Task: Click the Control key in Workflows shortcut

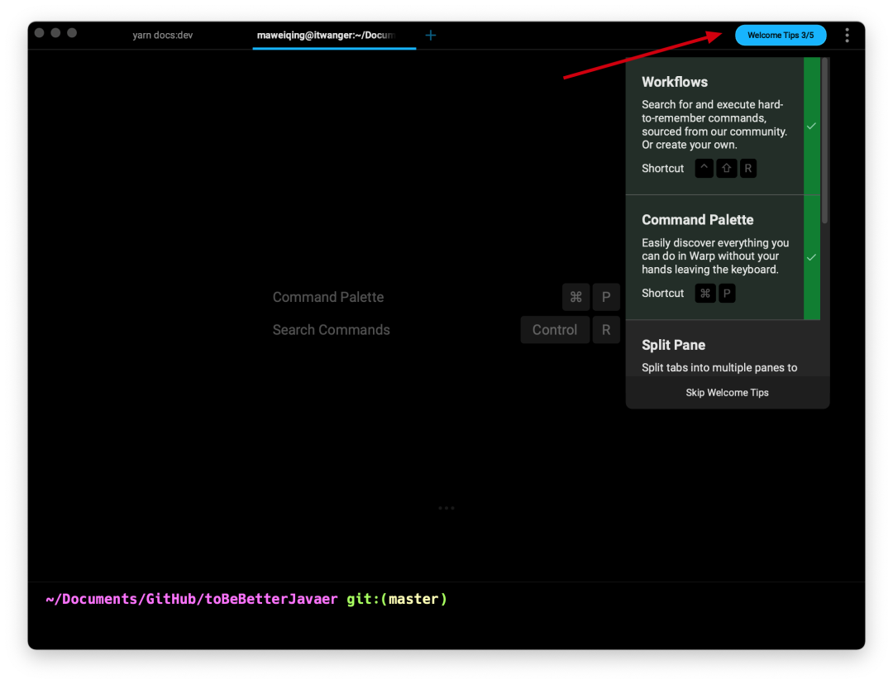Action: 704,168
